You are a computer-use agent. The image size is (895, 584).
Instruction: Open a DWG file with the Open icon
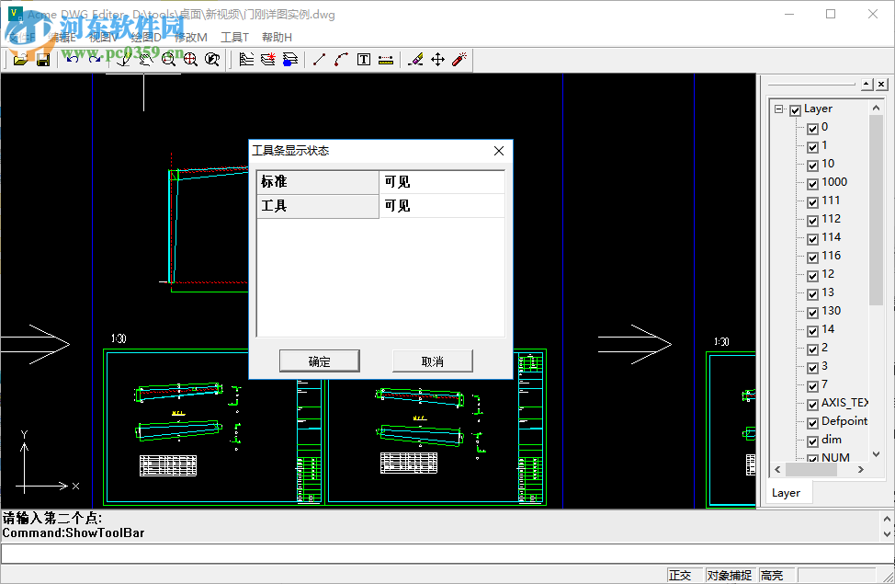(22, 59)
